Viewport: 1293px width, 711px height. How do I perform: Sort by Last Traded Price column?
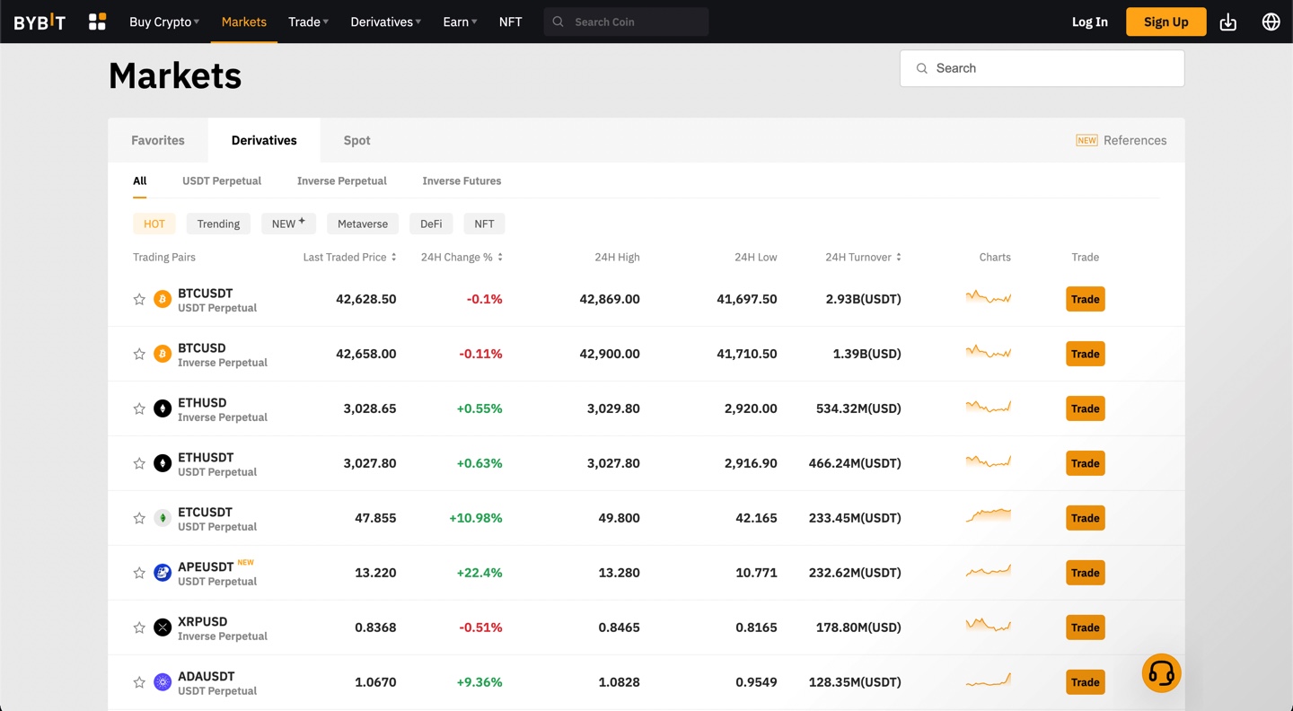pos(349,257)
